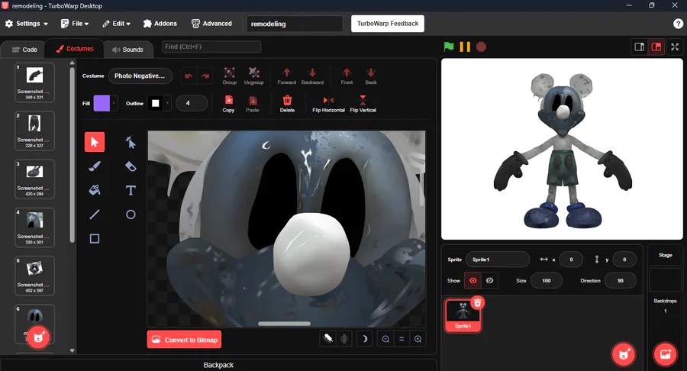Image resolution: width=687 pixels, height=371 pixels.
Task: Toggle the dark mode moon icon
Action: pos(365,339)
